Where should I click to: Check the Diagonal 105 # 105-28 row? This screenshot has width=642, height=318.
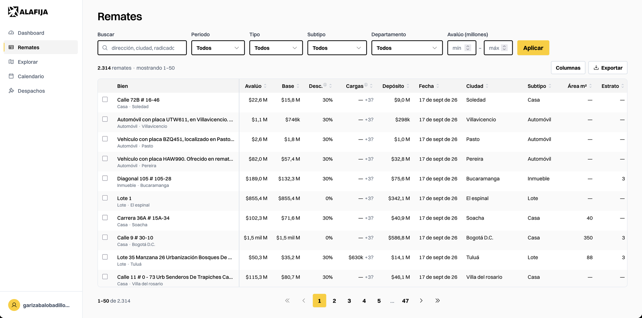pyautogui.click(x=105, y=178)
